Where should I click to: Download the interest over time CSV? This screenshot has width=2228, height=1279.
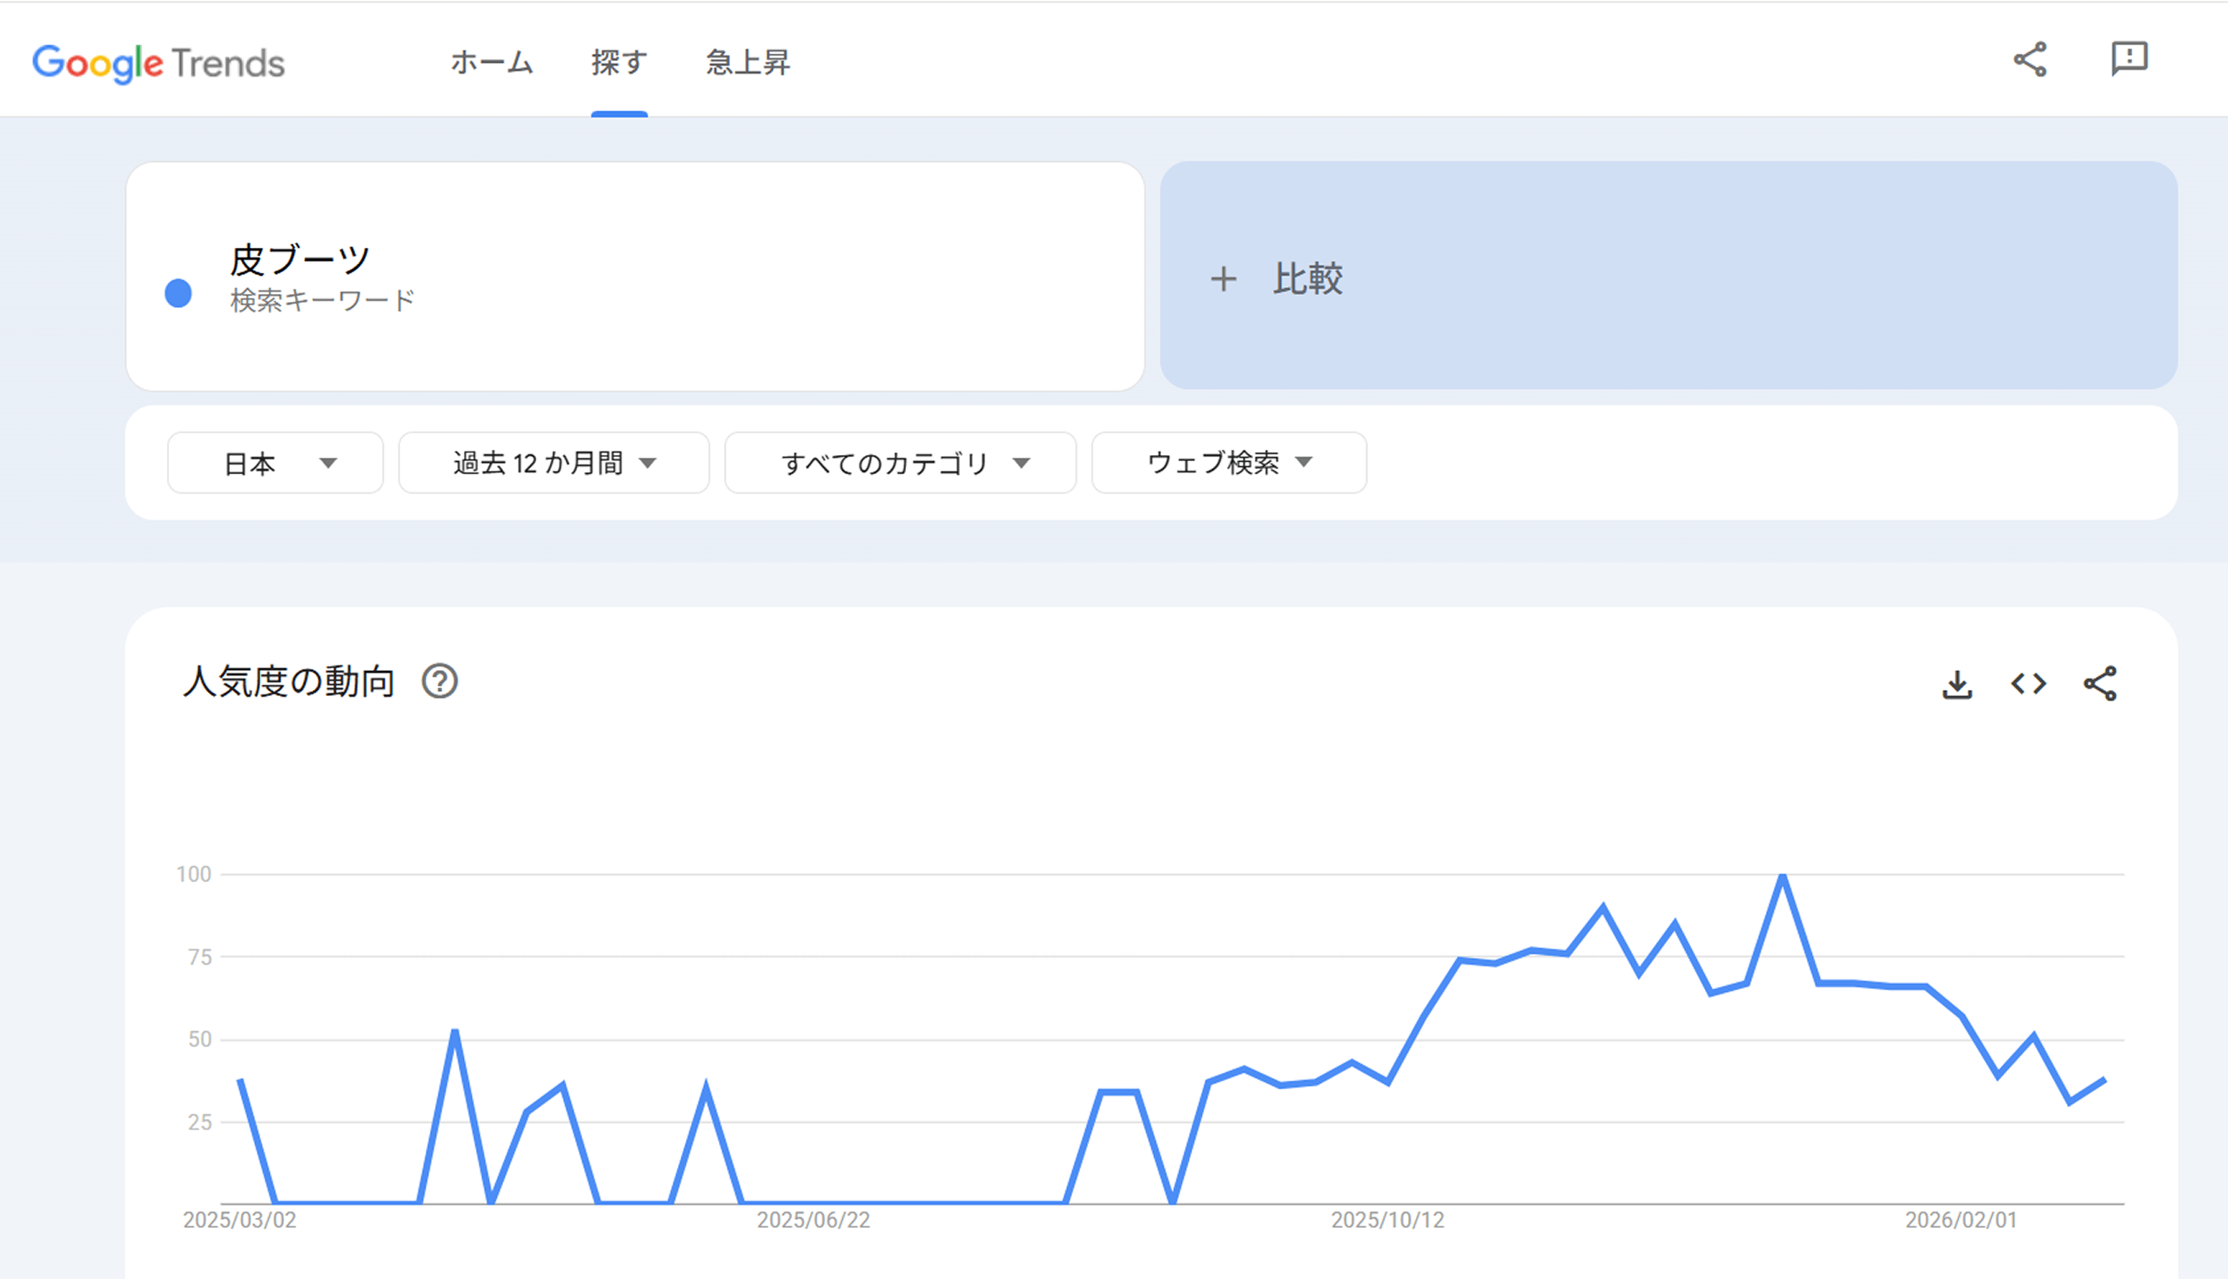tap(1956, 684)
